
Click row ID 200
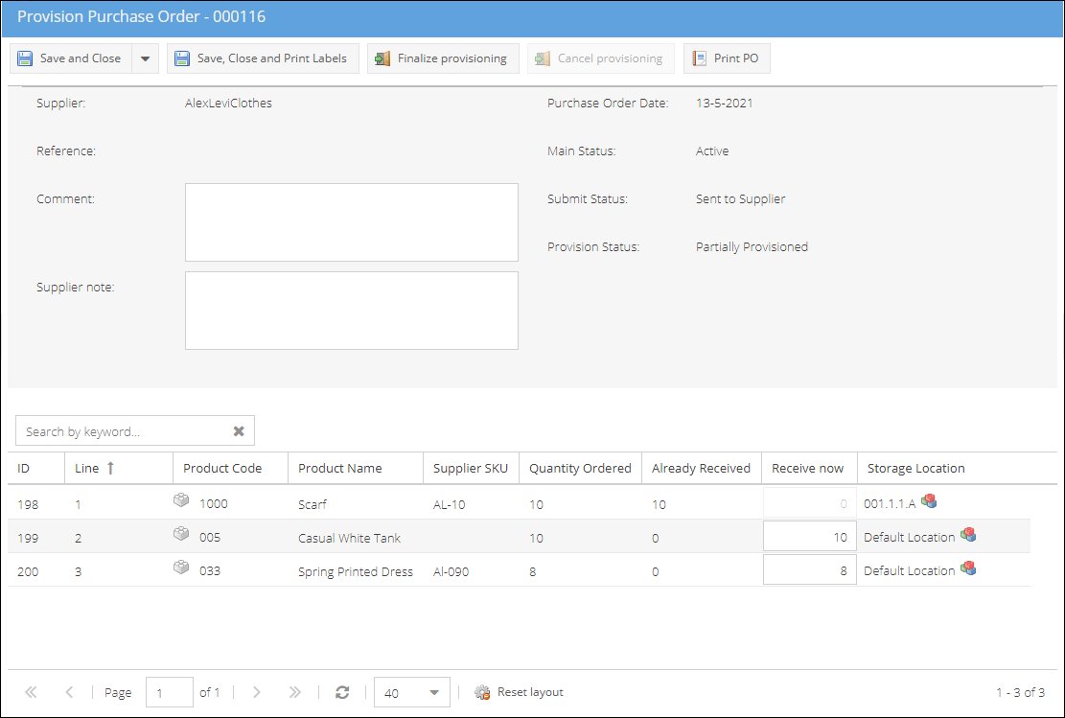pos(28,571)
